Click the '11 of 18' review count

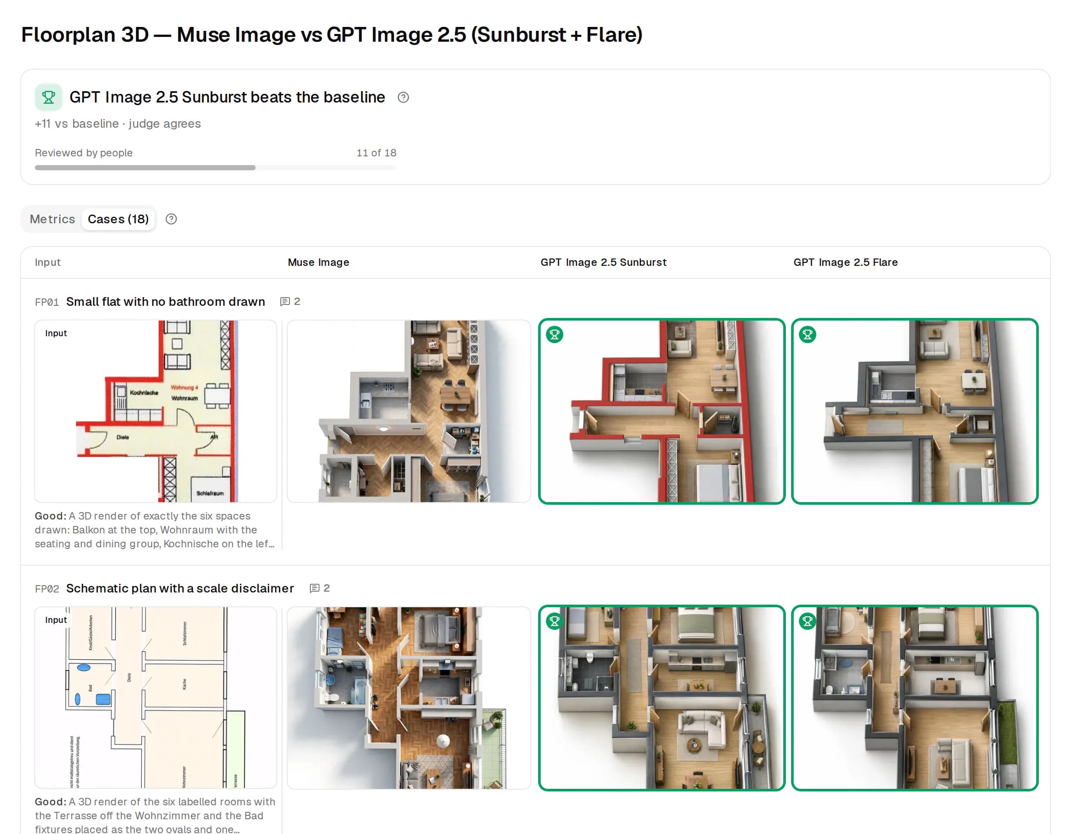tap(376, 153)
